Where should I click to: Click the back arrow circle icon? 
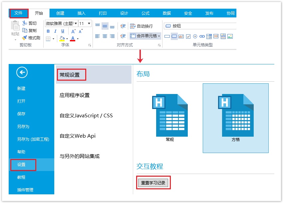tap(22, 72)
